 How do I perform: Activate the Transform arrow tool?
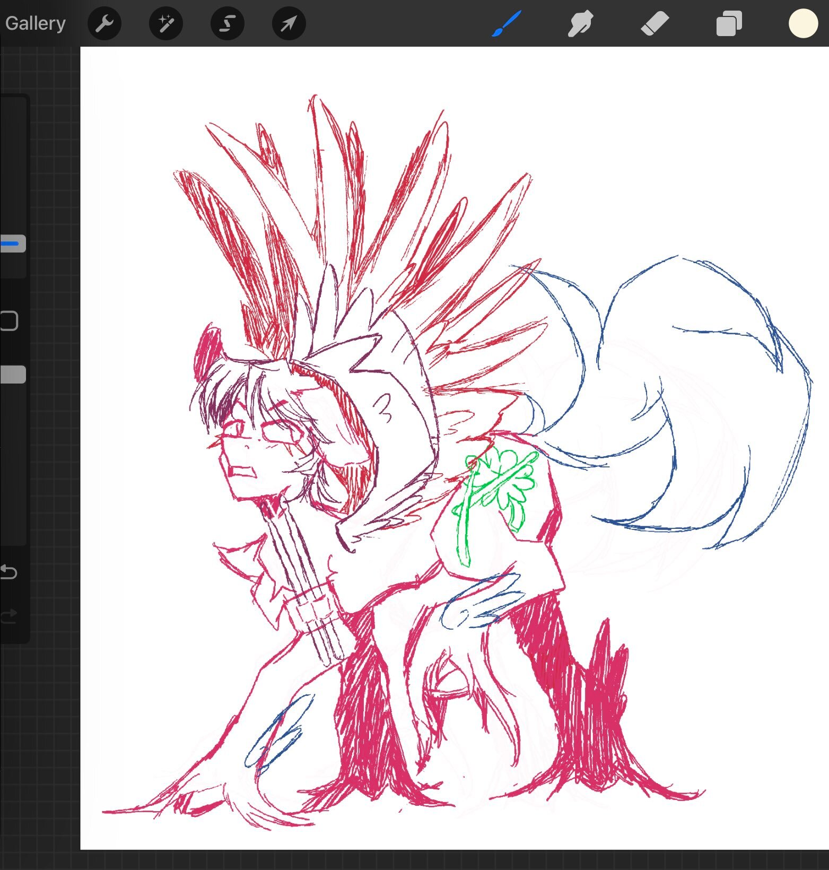tap(289, 23)
